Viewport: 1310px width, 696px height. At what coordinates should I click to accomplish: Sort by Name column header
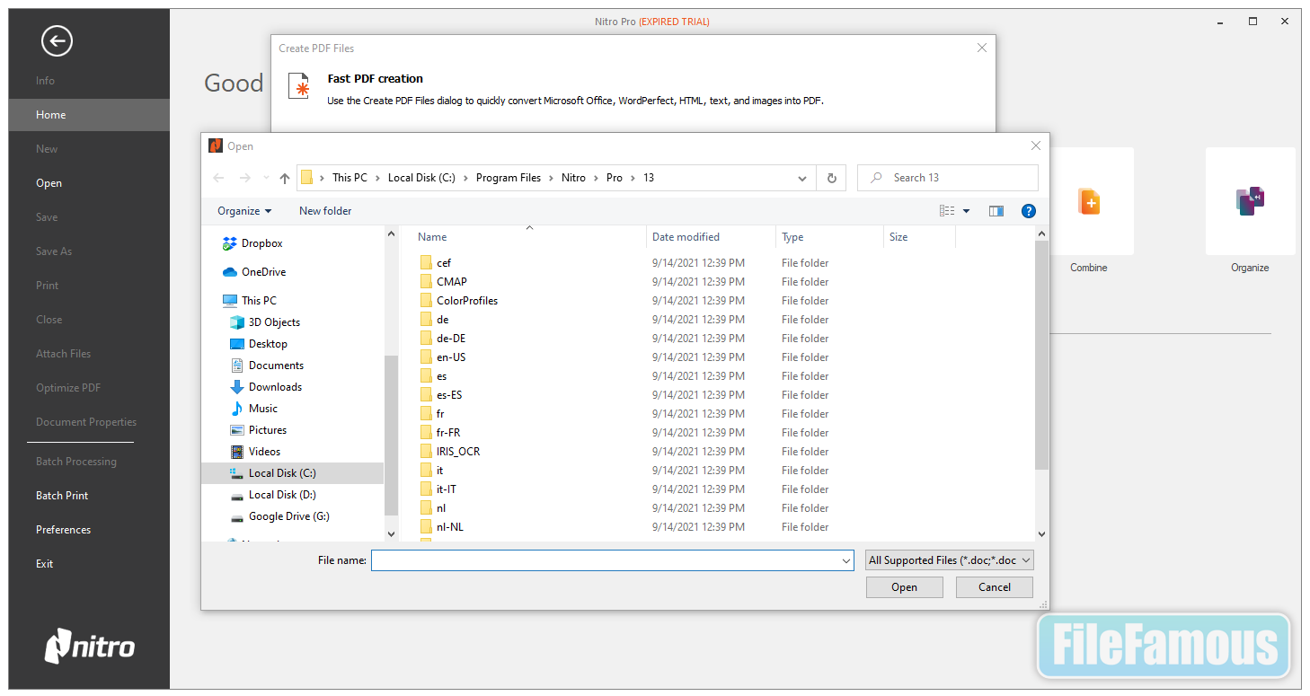point(530,237)
